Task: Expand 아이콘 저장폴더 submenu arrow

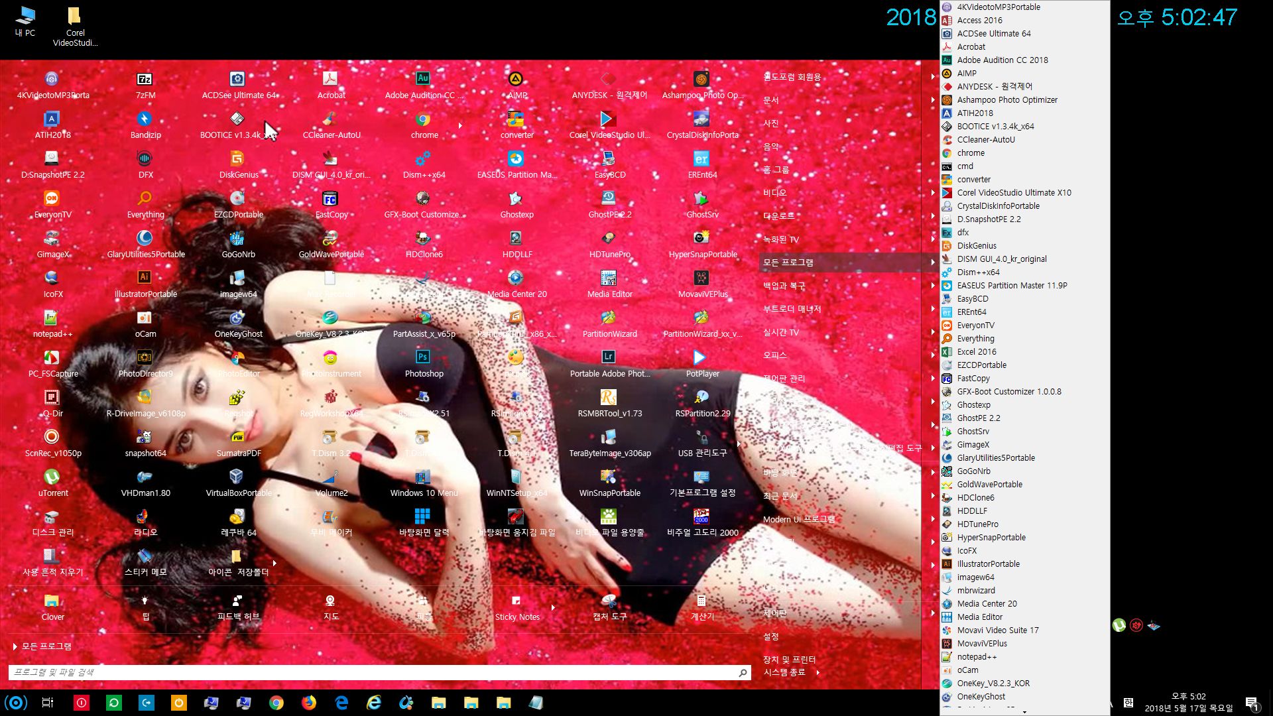Action: 274,563
